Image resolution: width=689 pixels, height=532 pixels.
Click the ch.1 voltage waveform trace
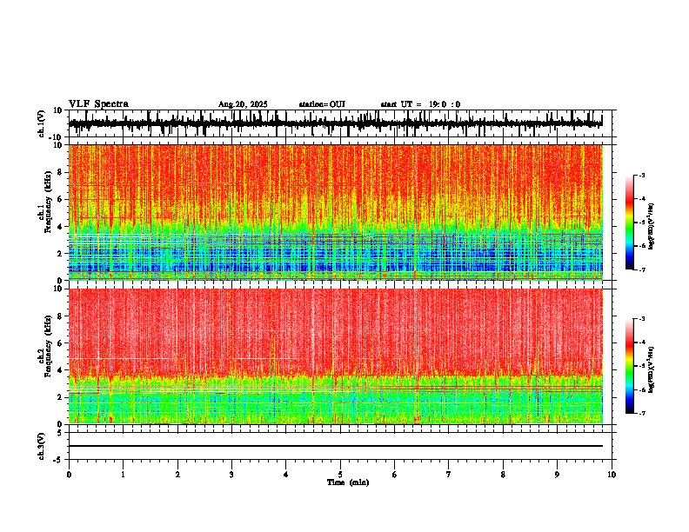[335, 123]
